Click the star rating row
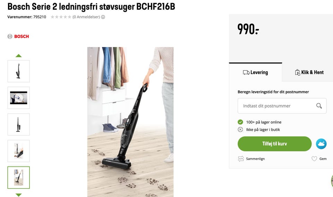The image size is (333, 197). pyautogui.click(x=61, y=17)
